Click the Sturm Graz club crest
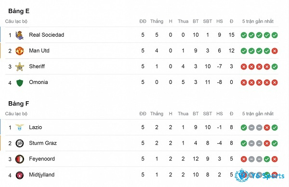 pyautogui.click(x=20, y=143)
